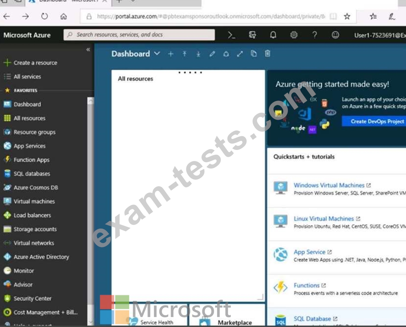Click the new dashboard plus icon
The width and height of the screenshot is (406, 327).
pyautogui.click(x=171, y=54)
